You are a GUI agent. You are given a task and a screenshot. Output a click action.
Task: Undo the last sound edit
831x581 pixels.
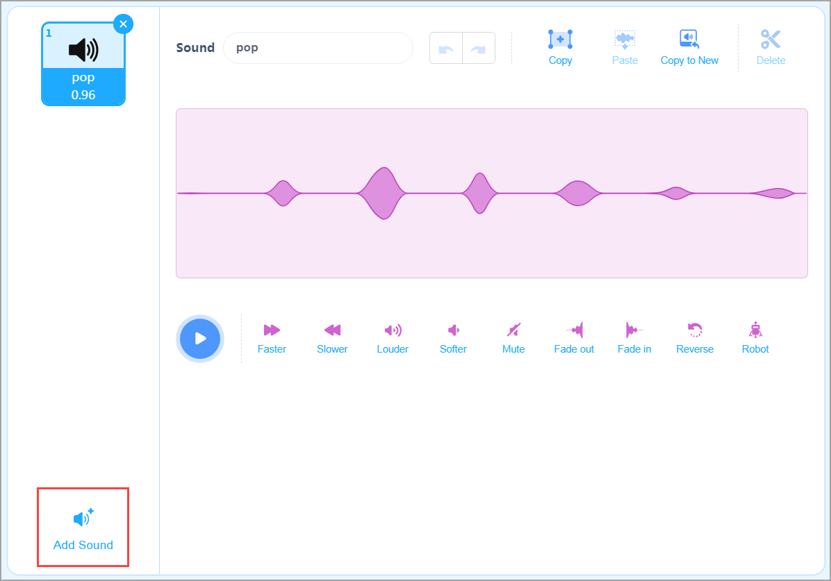tap(445, 47)
